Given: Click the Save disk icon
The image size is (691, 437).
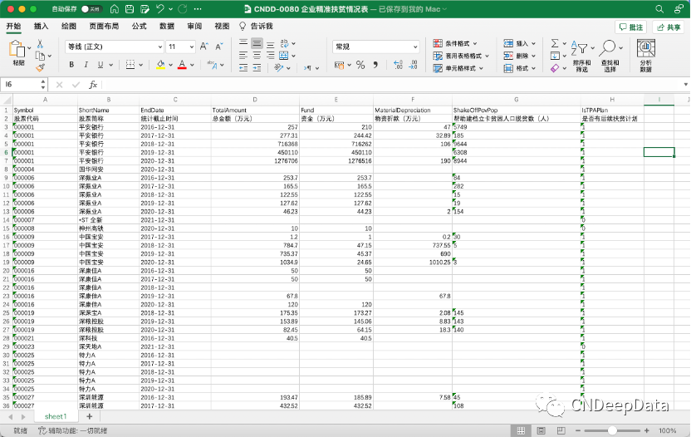Looking at the screenshot, I should (x=130, y=9).
